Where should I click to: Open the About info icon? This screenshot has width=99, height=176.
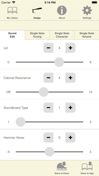coord(62,10)
